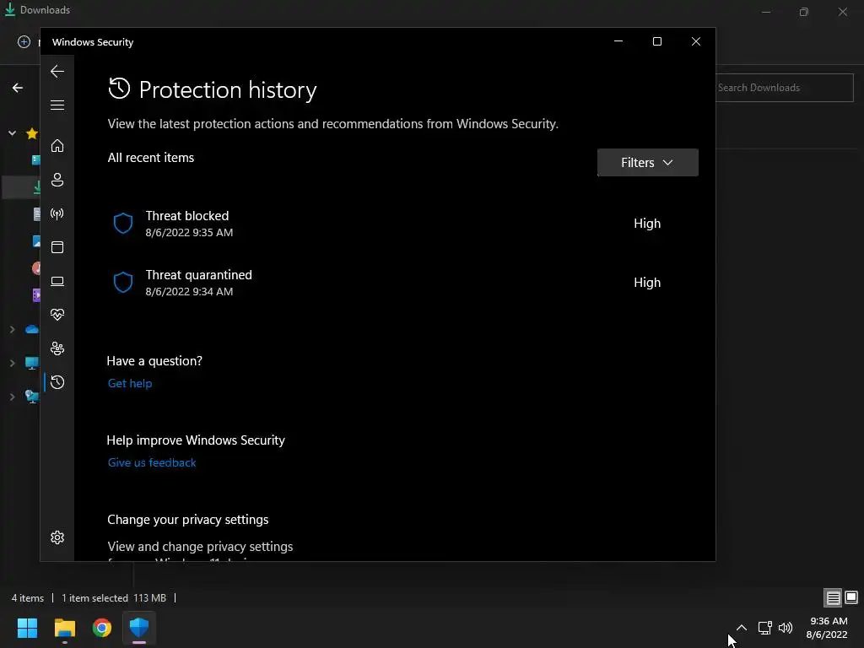Viewport: 864px width, 648px height.
Task: Click Give us feedback link
Action: pyautogui.click(x=152, y=463)
